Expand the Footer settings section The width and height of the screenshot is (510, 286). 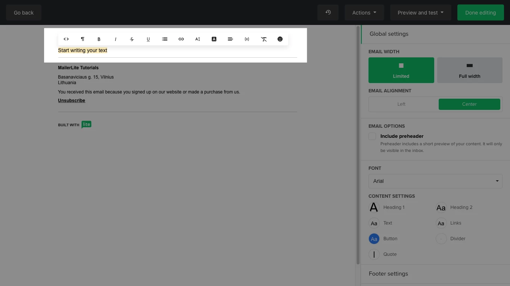pos(388,274)
